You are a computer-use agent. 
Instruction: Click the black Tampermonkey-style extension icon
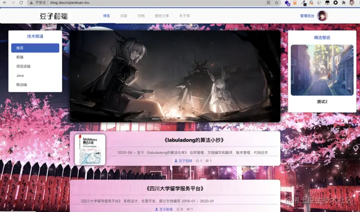click(x=327, y=3)
